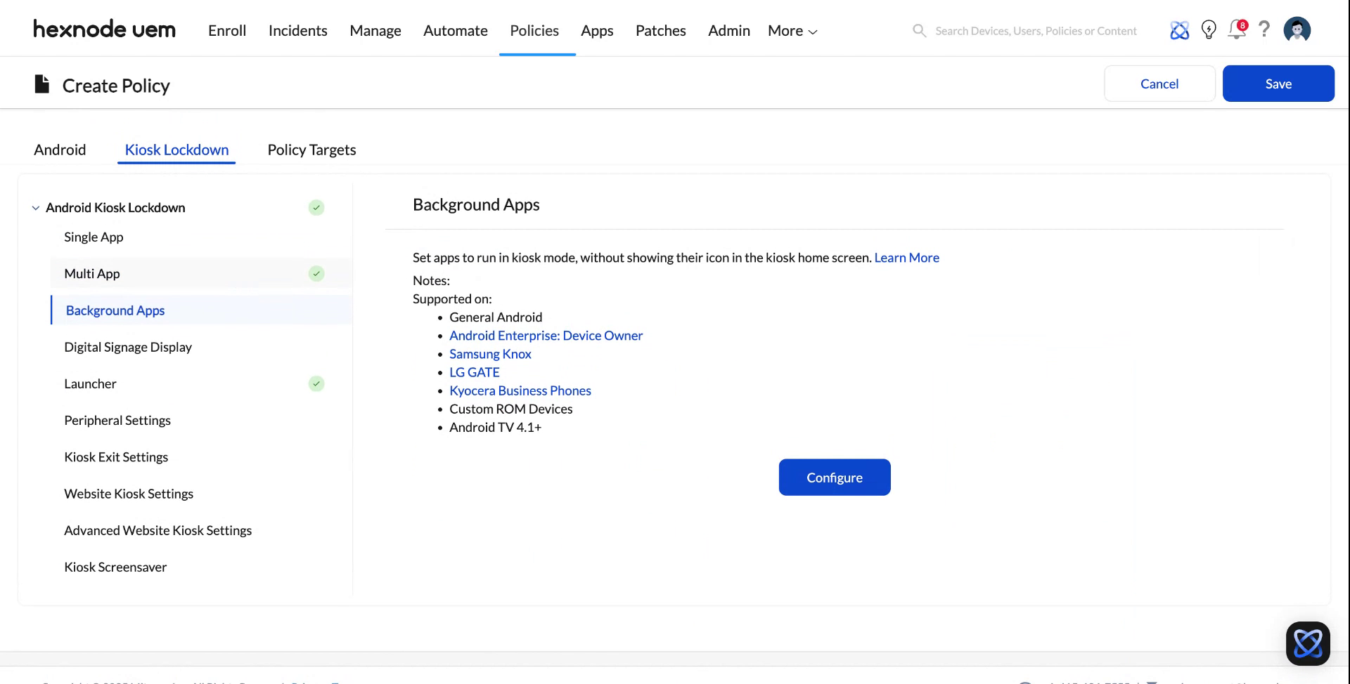Collapse the Android Kiosk Lockdown section
The width and height of the screenshot is (1350, 684).
coord(36,207)
